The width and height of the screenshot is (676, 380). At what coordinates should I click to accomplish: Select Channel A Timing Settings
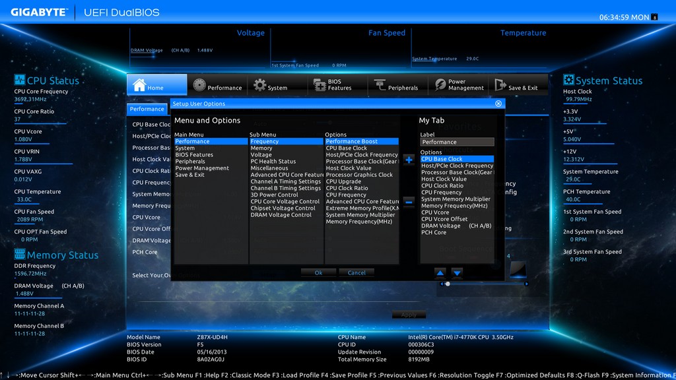[x=287, y=181]
